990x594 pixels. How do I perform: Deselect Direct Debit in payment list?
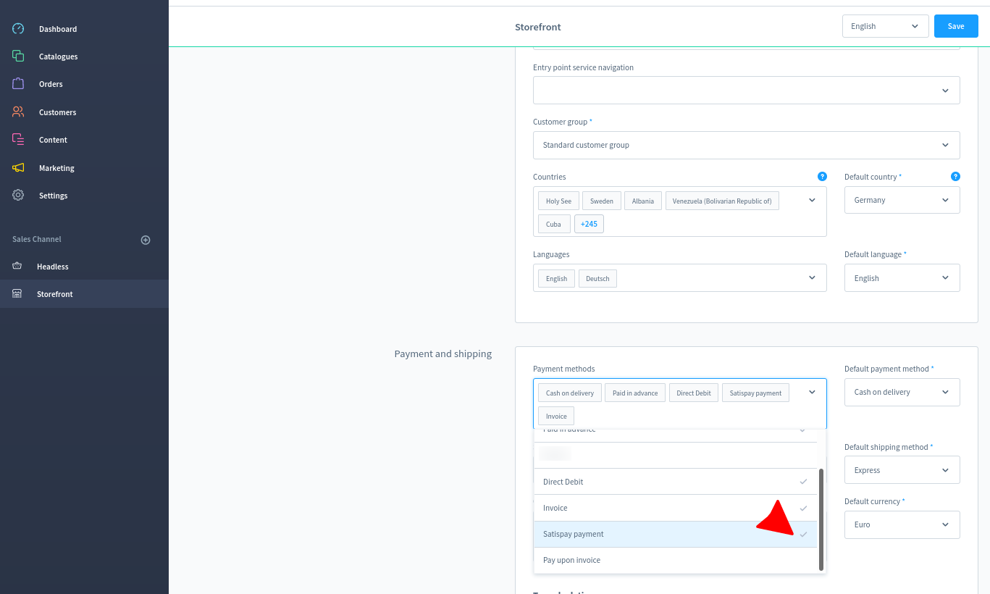(676, 482)
